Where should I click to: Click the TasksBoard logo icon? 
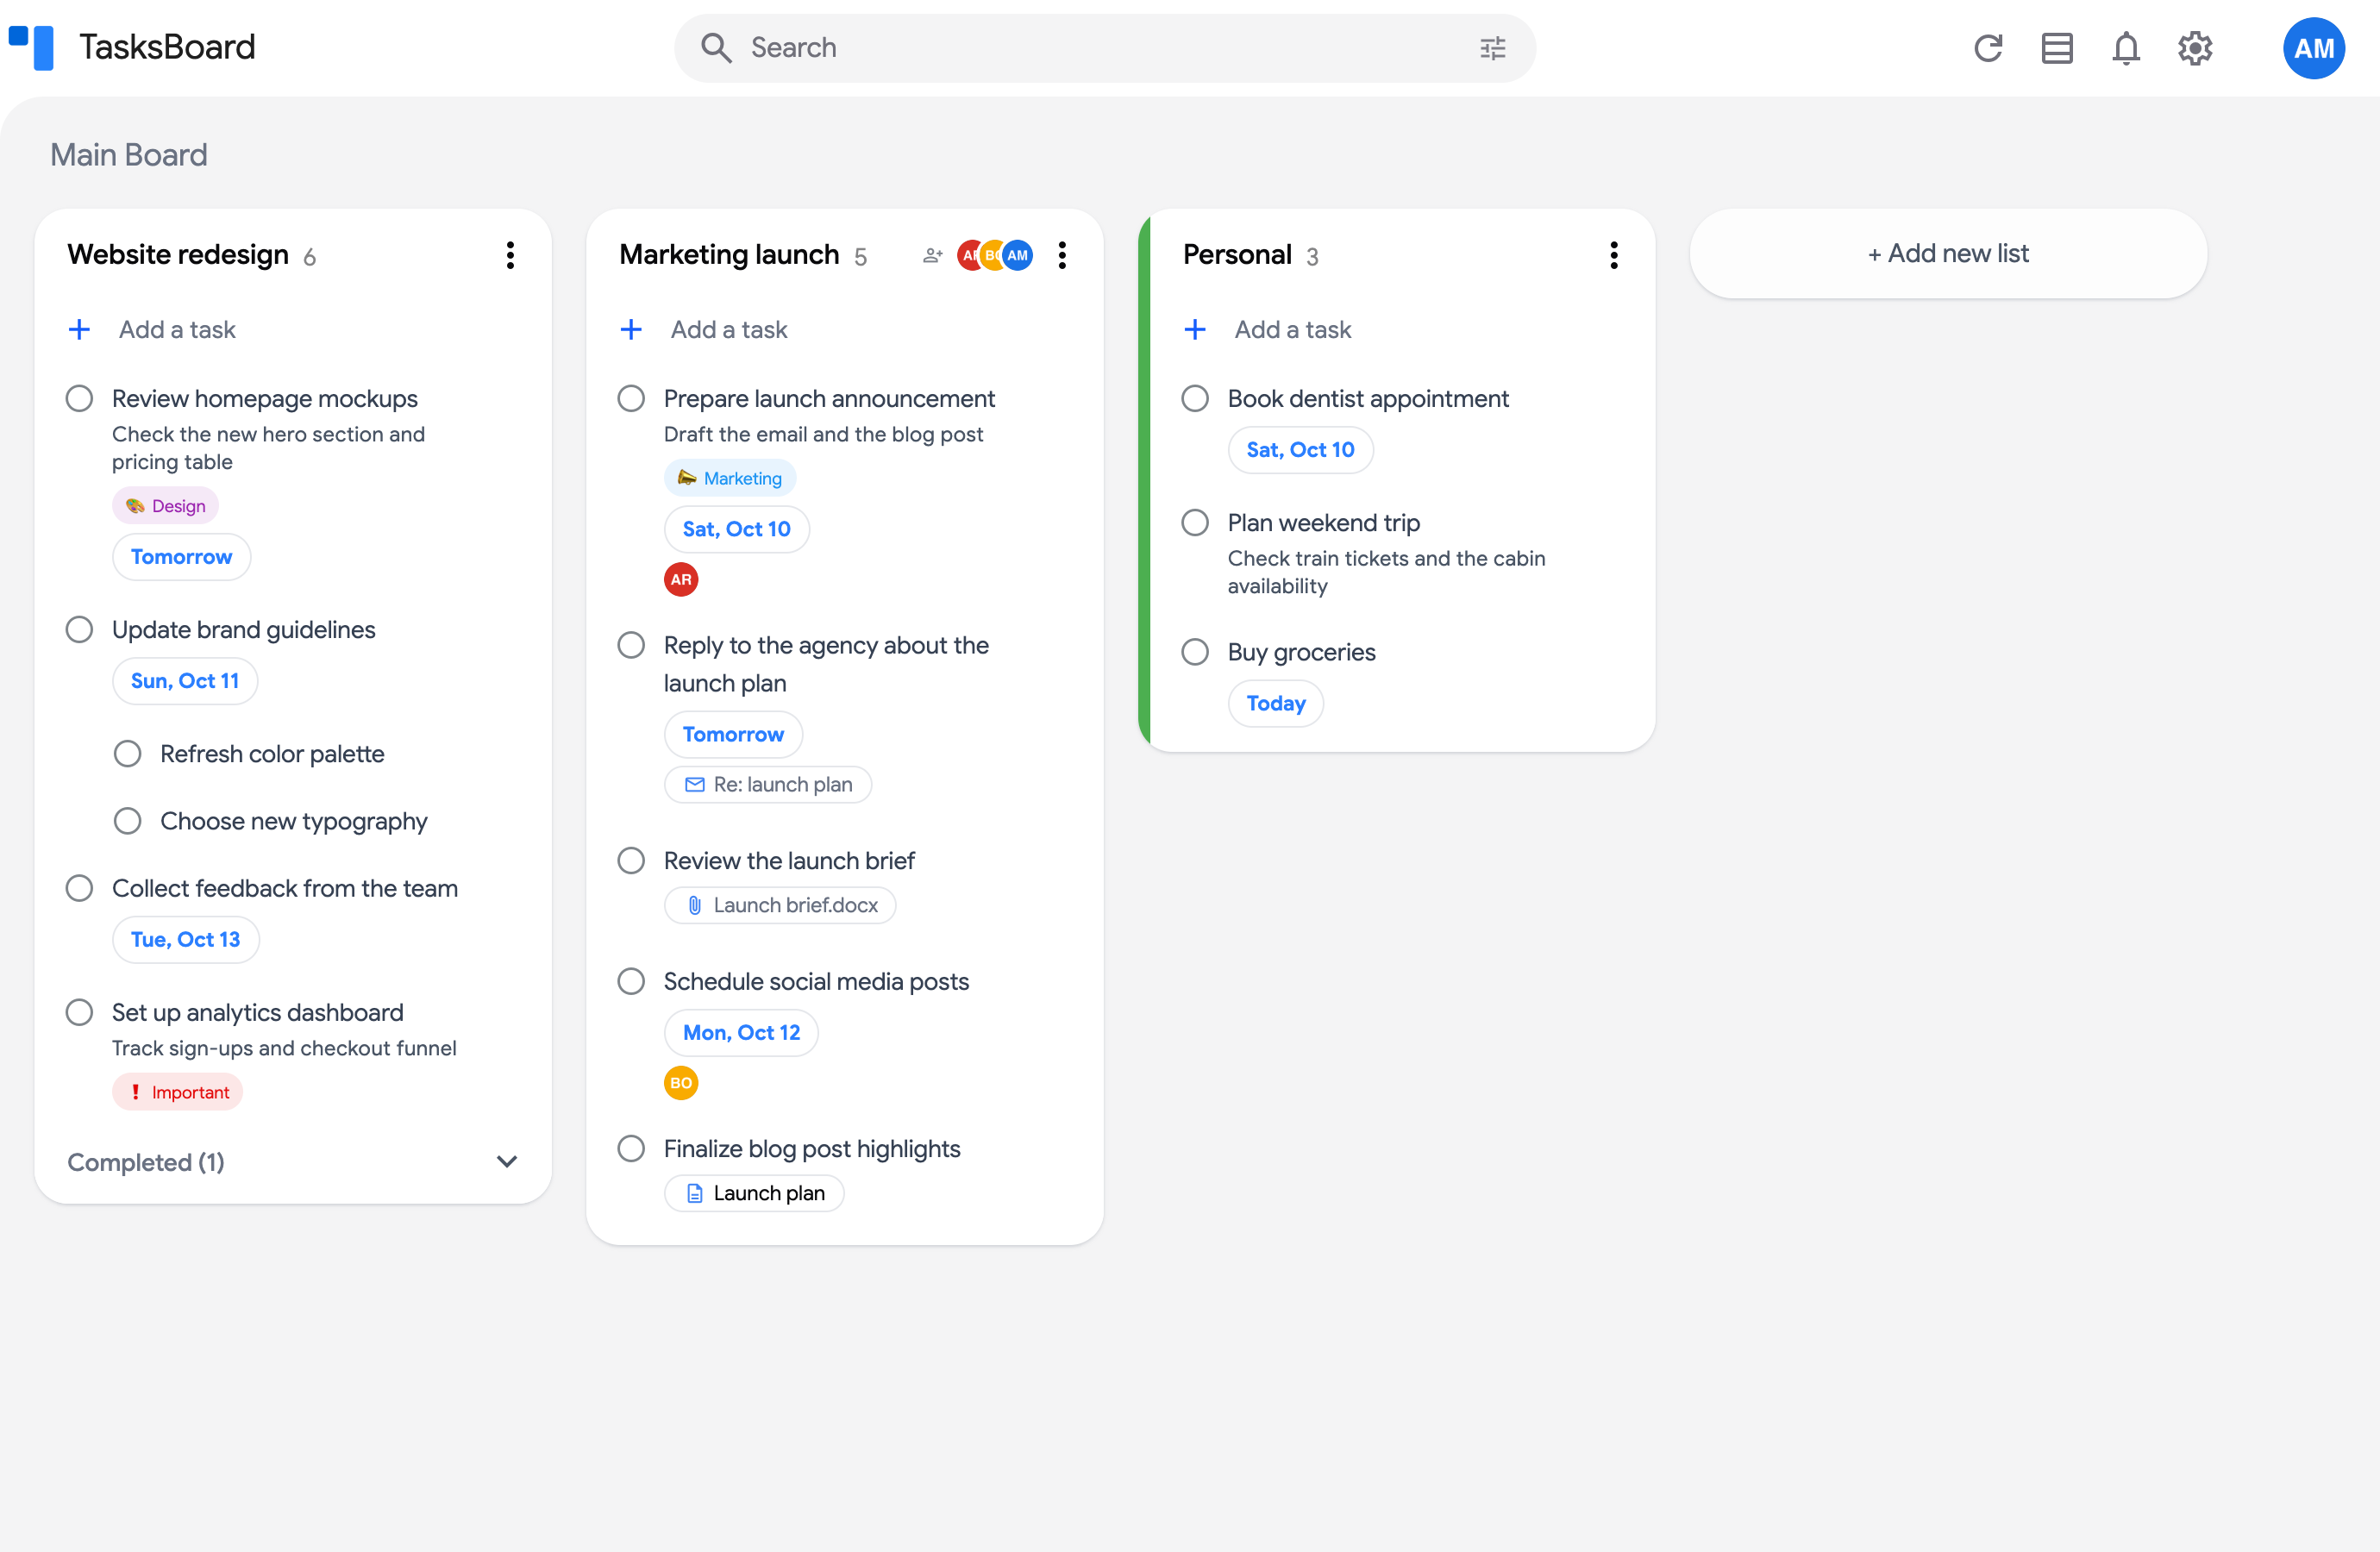[x=31, y=47]
